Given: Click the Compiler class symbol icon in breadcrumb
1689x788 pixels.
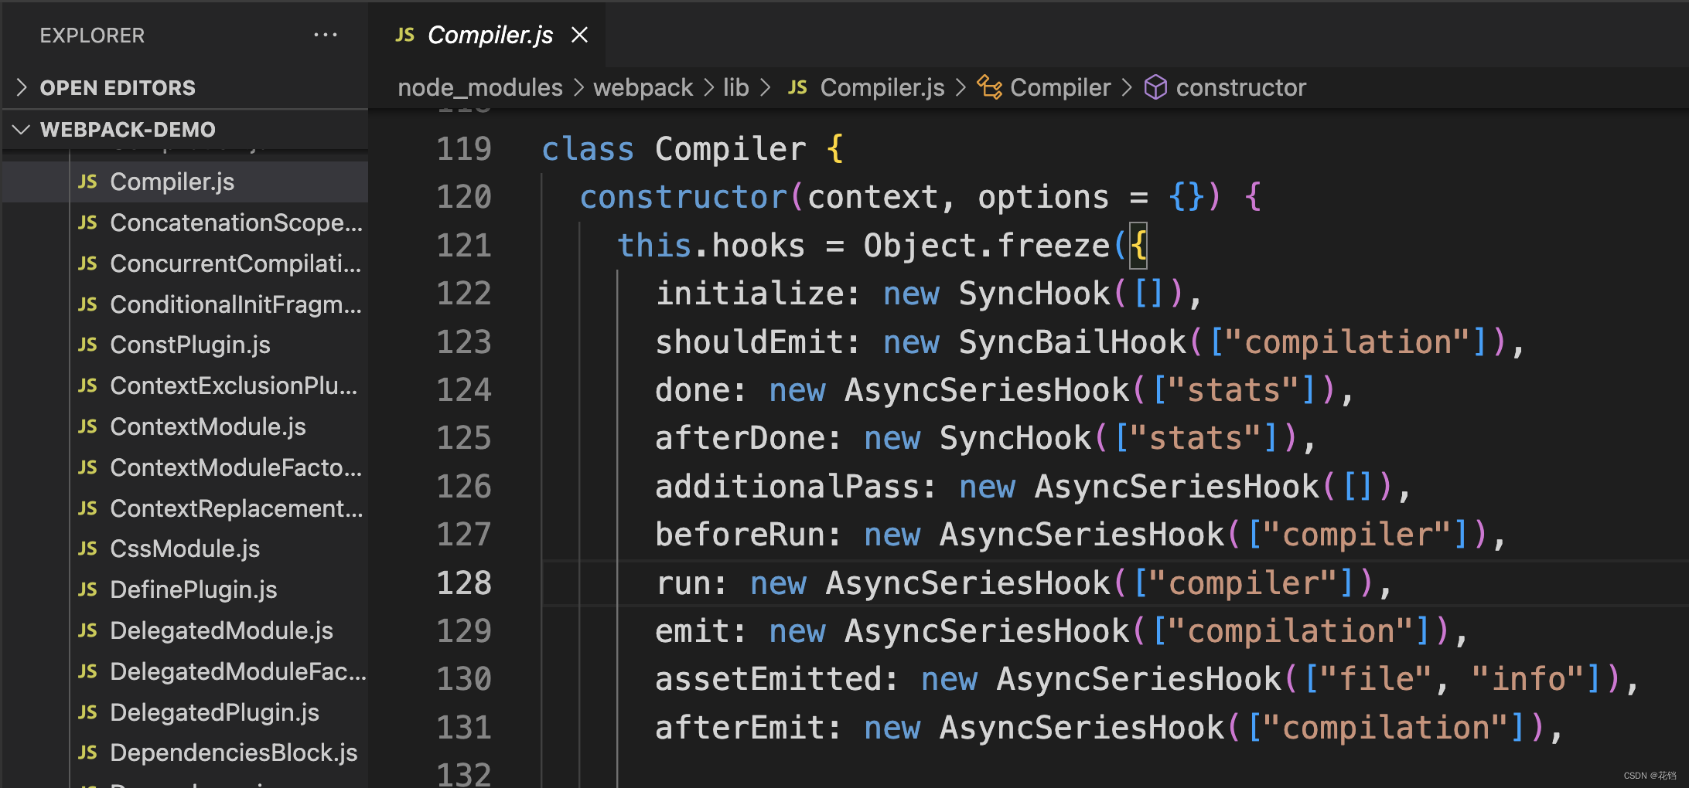Looking at the screenshot, I should [989, 87].
